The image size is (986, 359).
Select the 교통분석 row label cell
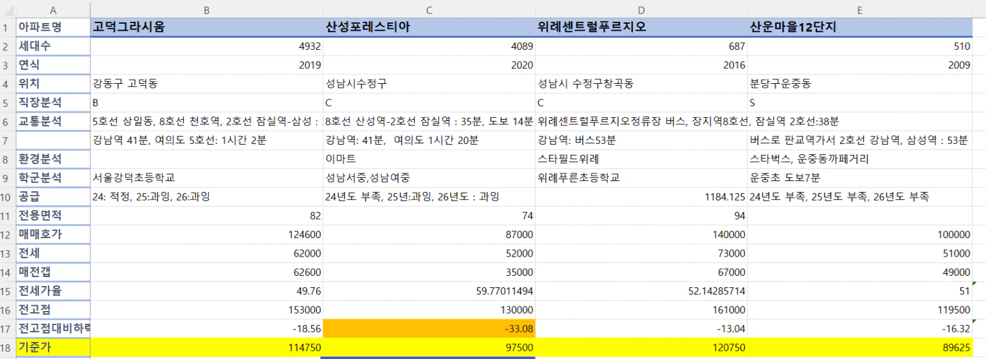(52, 121)
